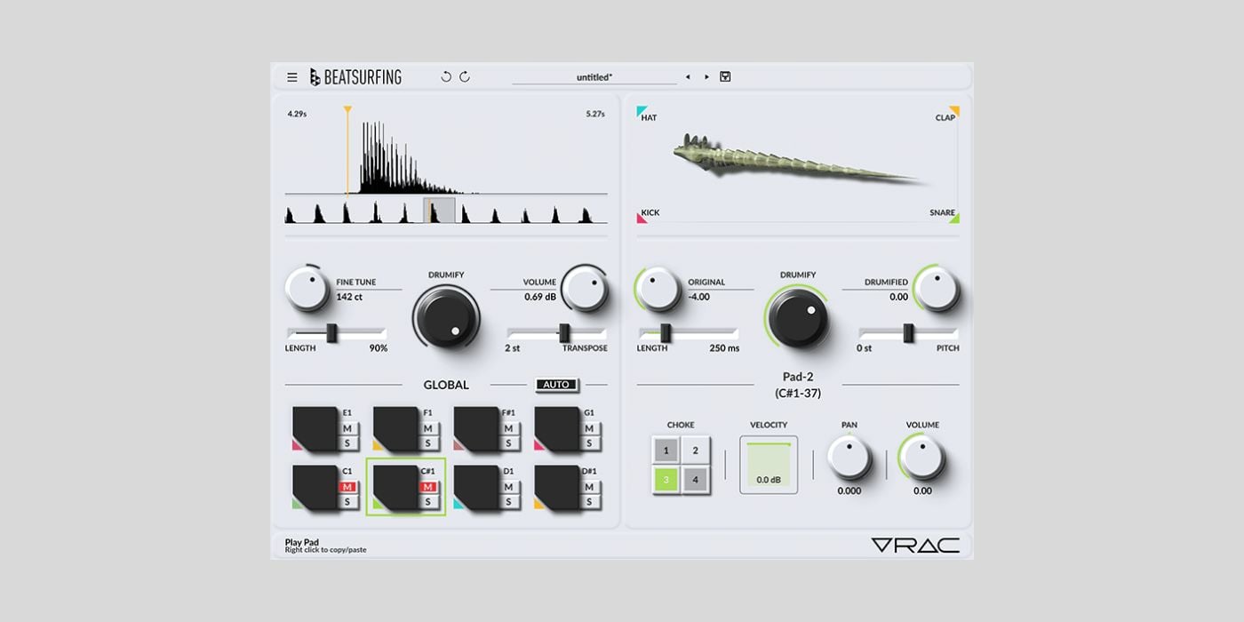The width and height of the screenshot is (1244, 622).
Task: Solo the G1 pad
Action: click(590, 443)
